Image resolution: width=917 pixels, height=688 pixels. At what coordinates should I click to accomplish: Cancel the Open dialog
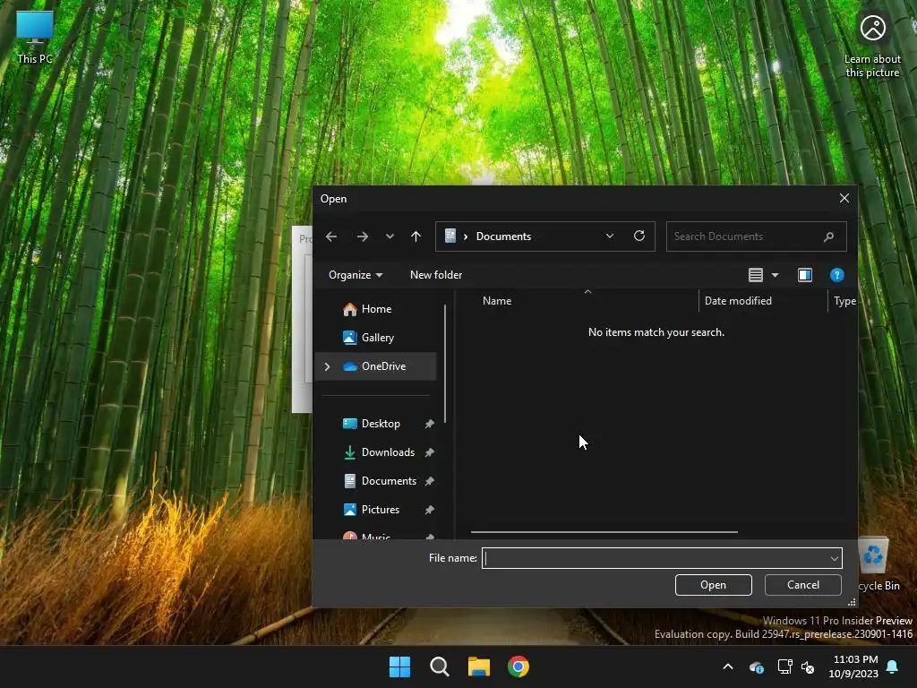803,585
